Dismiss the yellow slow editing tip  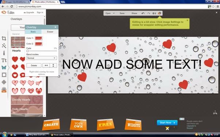[187, 20]
